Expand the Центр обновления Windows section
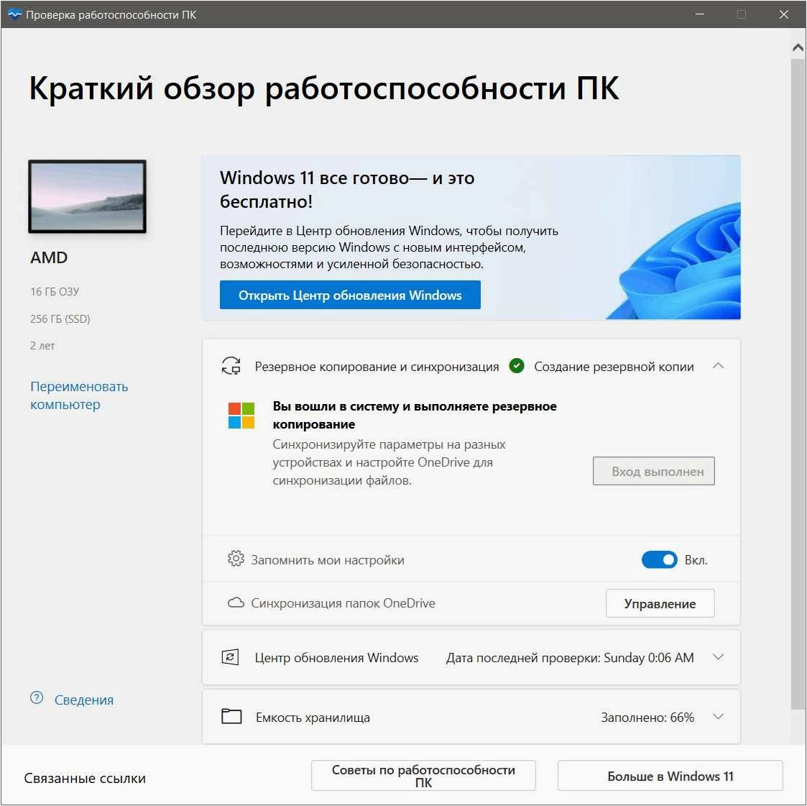This screenshot has height=806, width=807. [x=719, y=657]
